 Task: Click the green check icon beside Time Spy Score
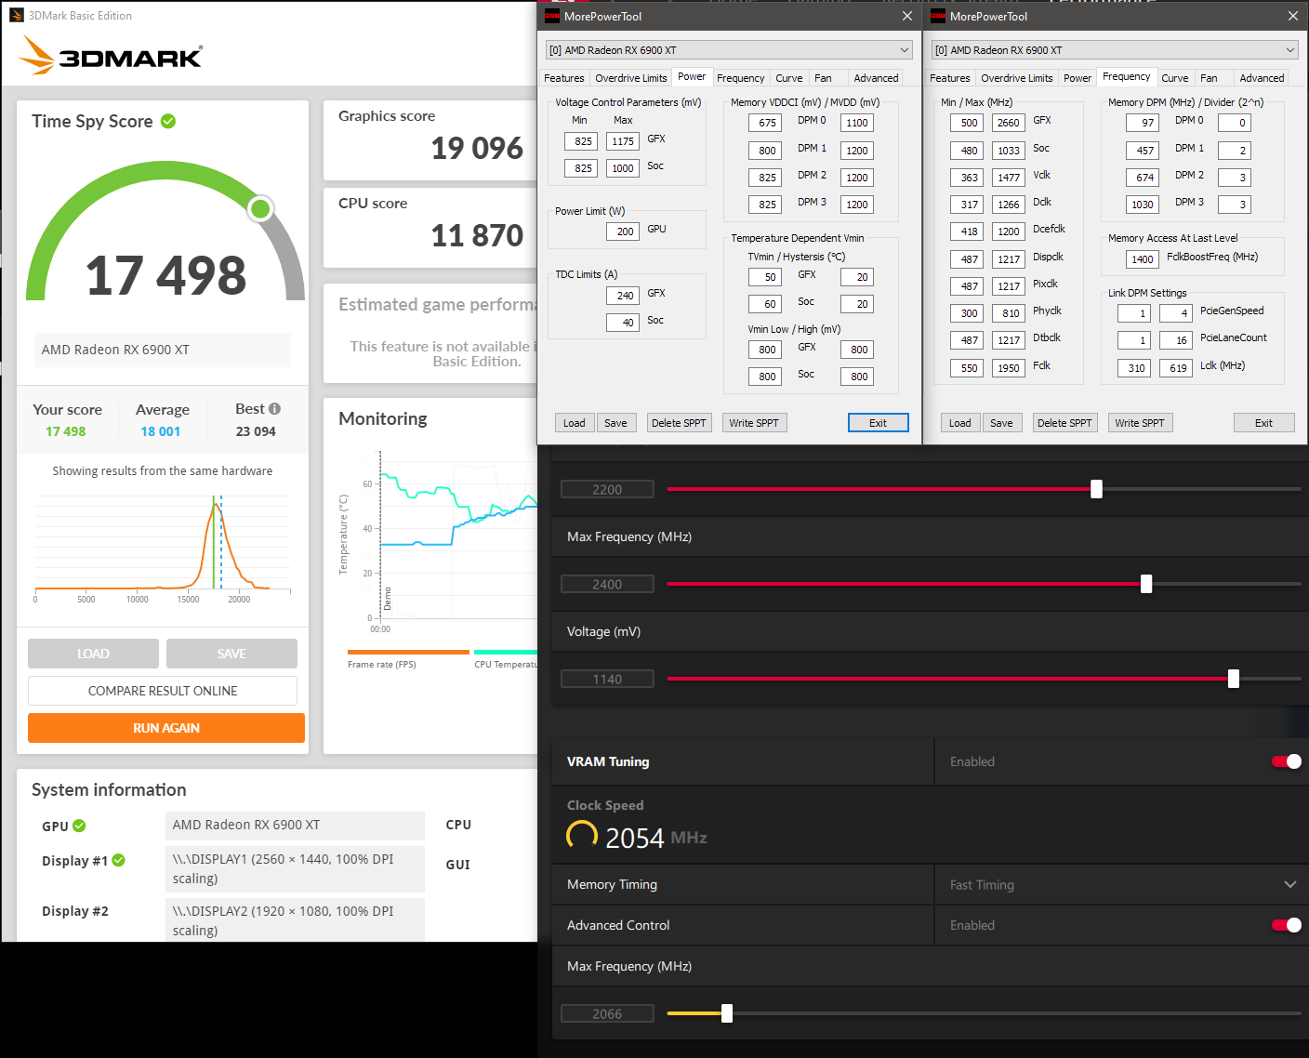click(x=168, y=121)
